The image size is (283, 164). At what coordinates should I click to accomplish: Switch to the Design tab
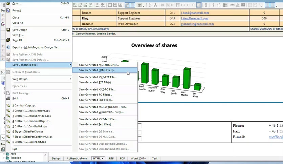tap(56, 158)
